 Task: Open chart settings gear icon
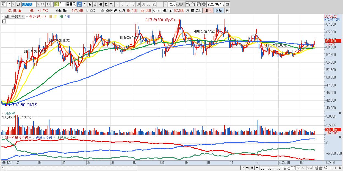204,4
